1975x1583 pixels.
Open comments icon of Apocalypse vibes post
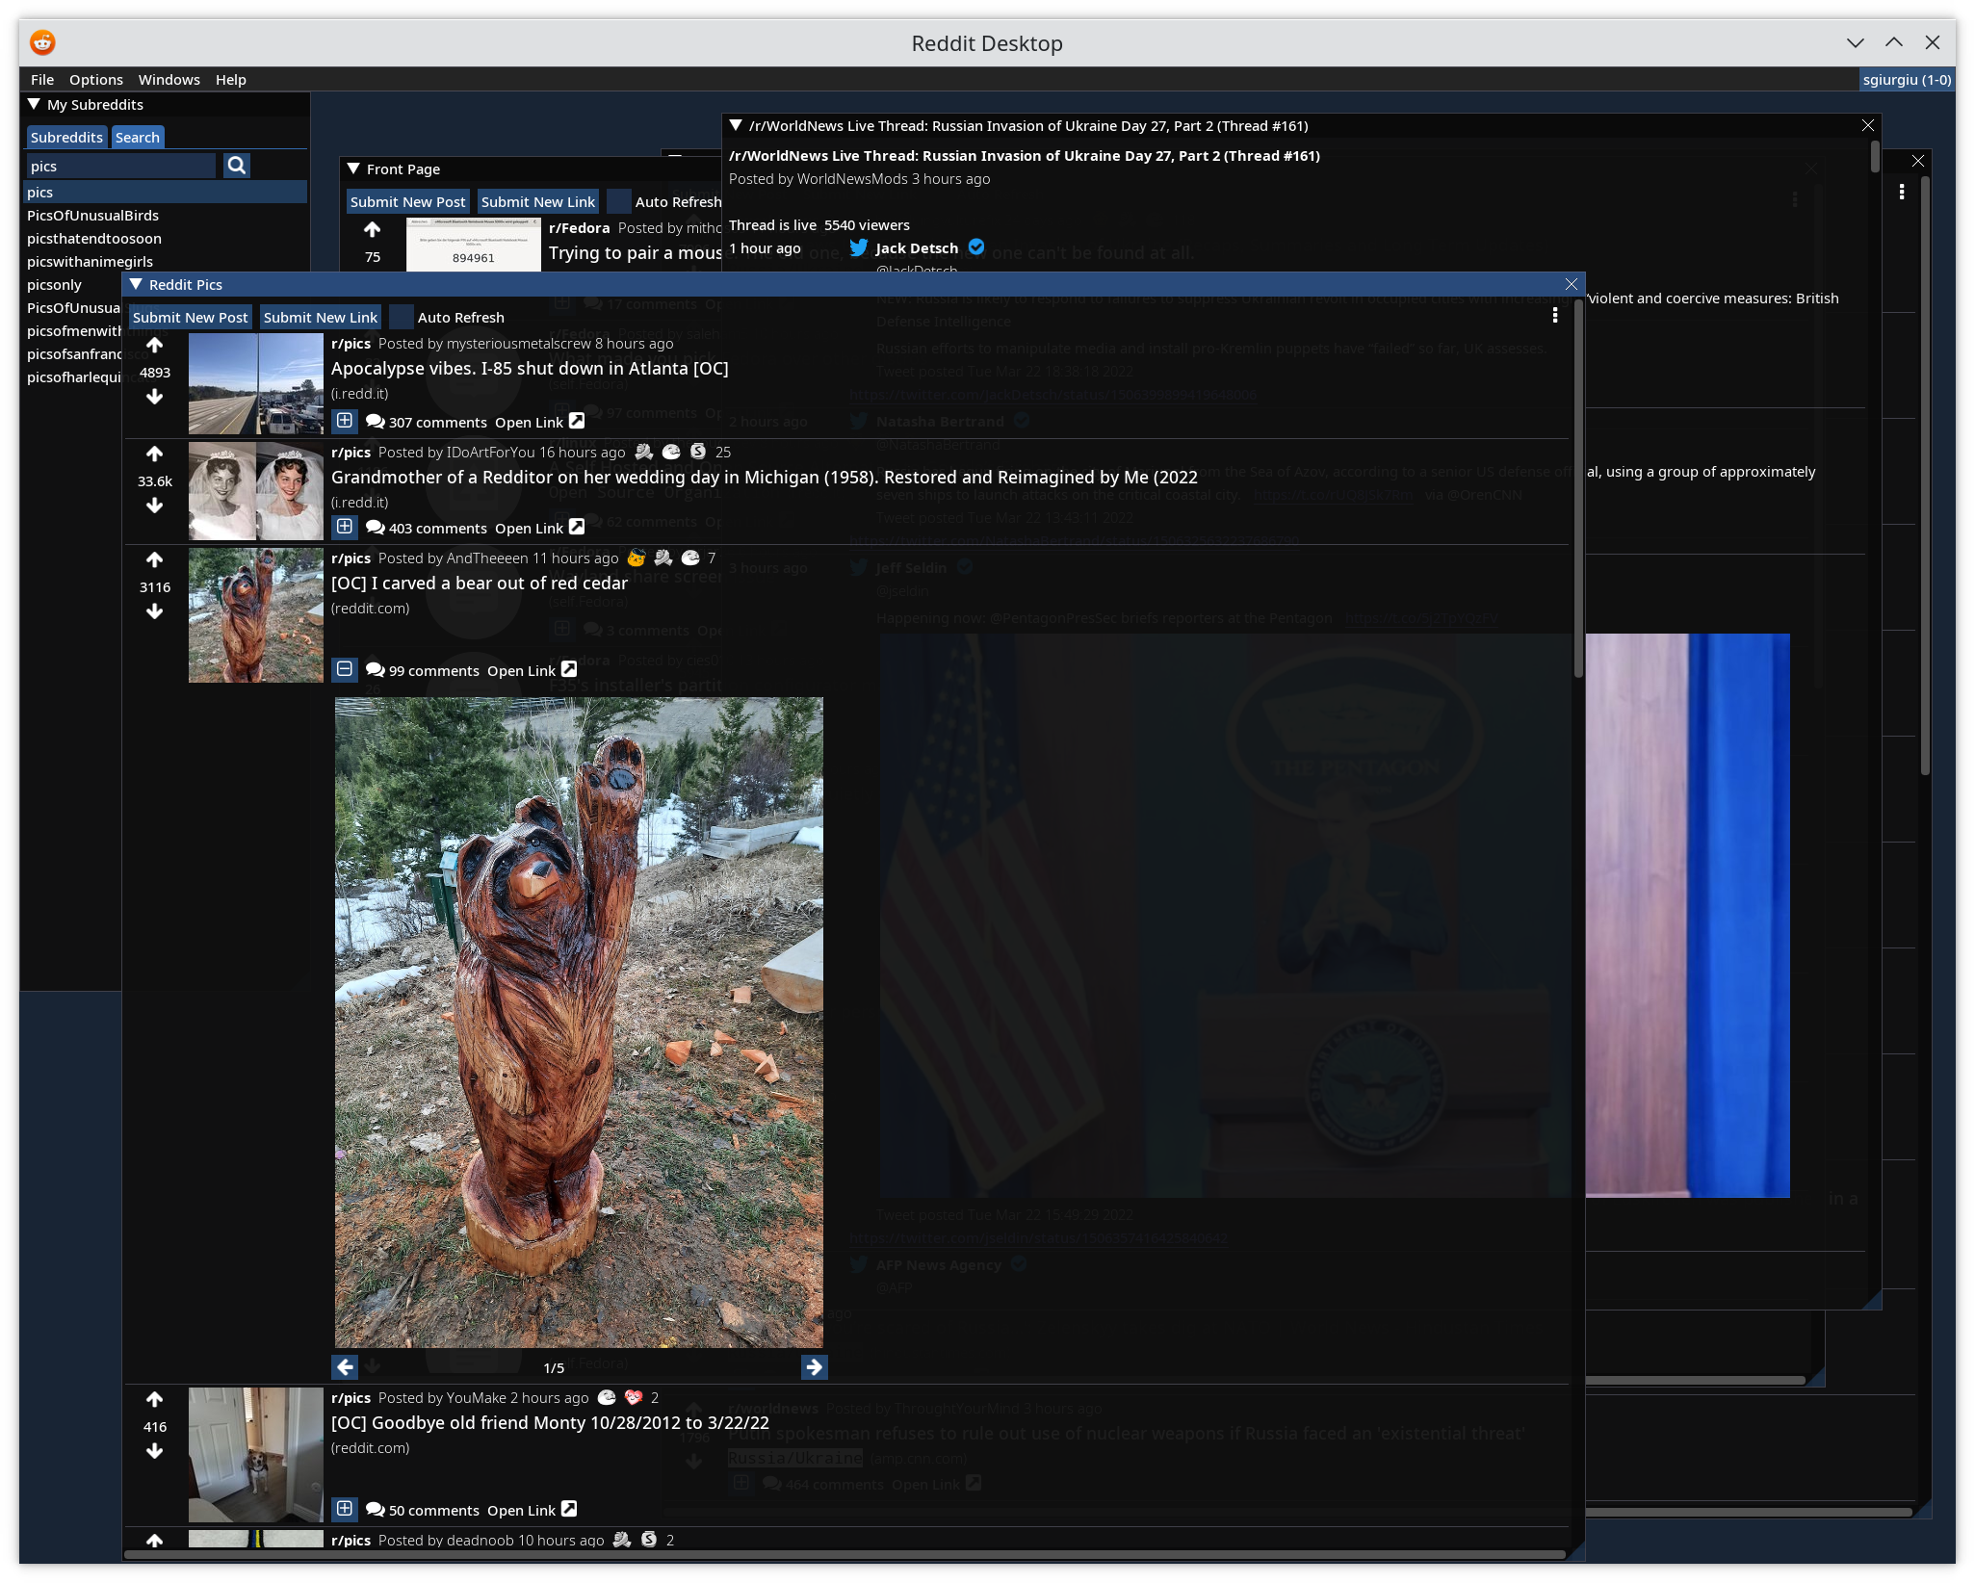coord(376,422)
